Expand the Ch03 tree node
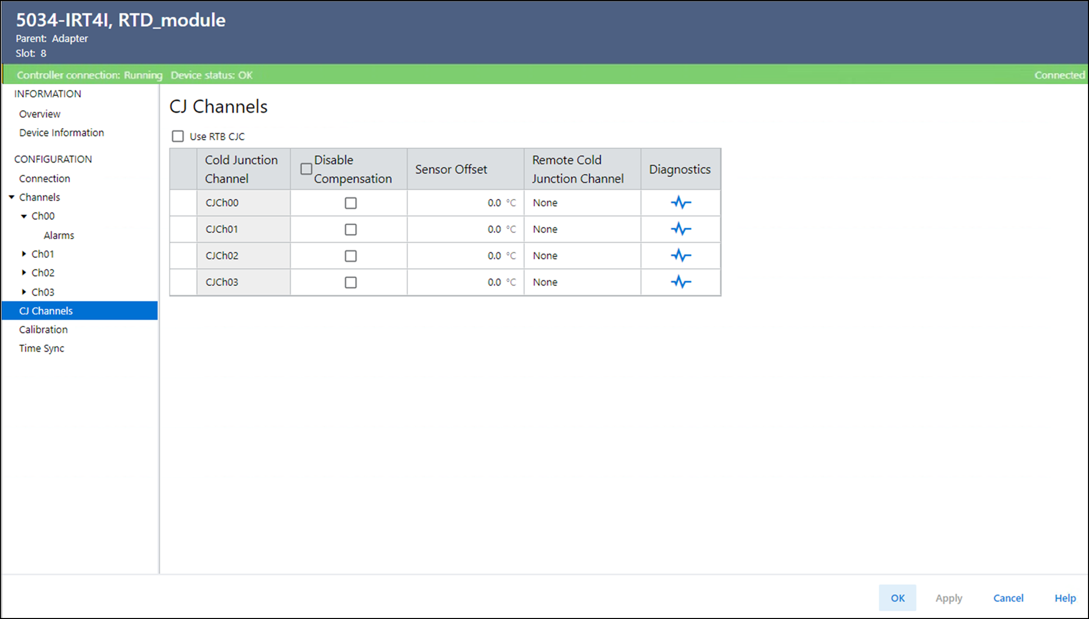Screen dimensions: 1089x619 click(24, 292)
